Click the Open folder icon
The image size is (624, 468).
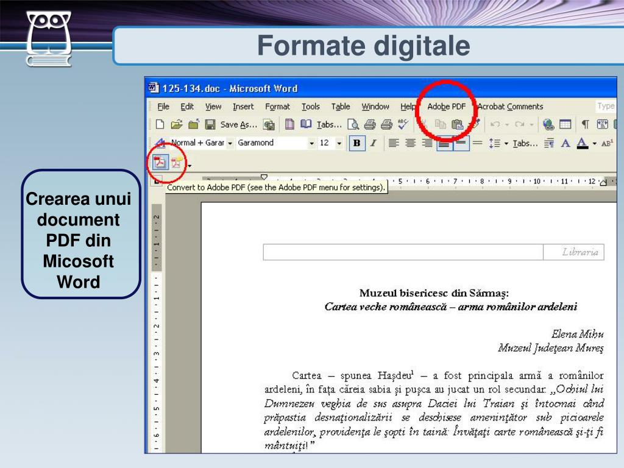177,124
